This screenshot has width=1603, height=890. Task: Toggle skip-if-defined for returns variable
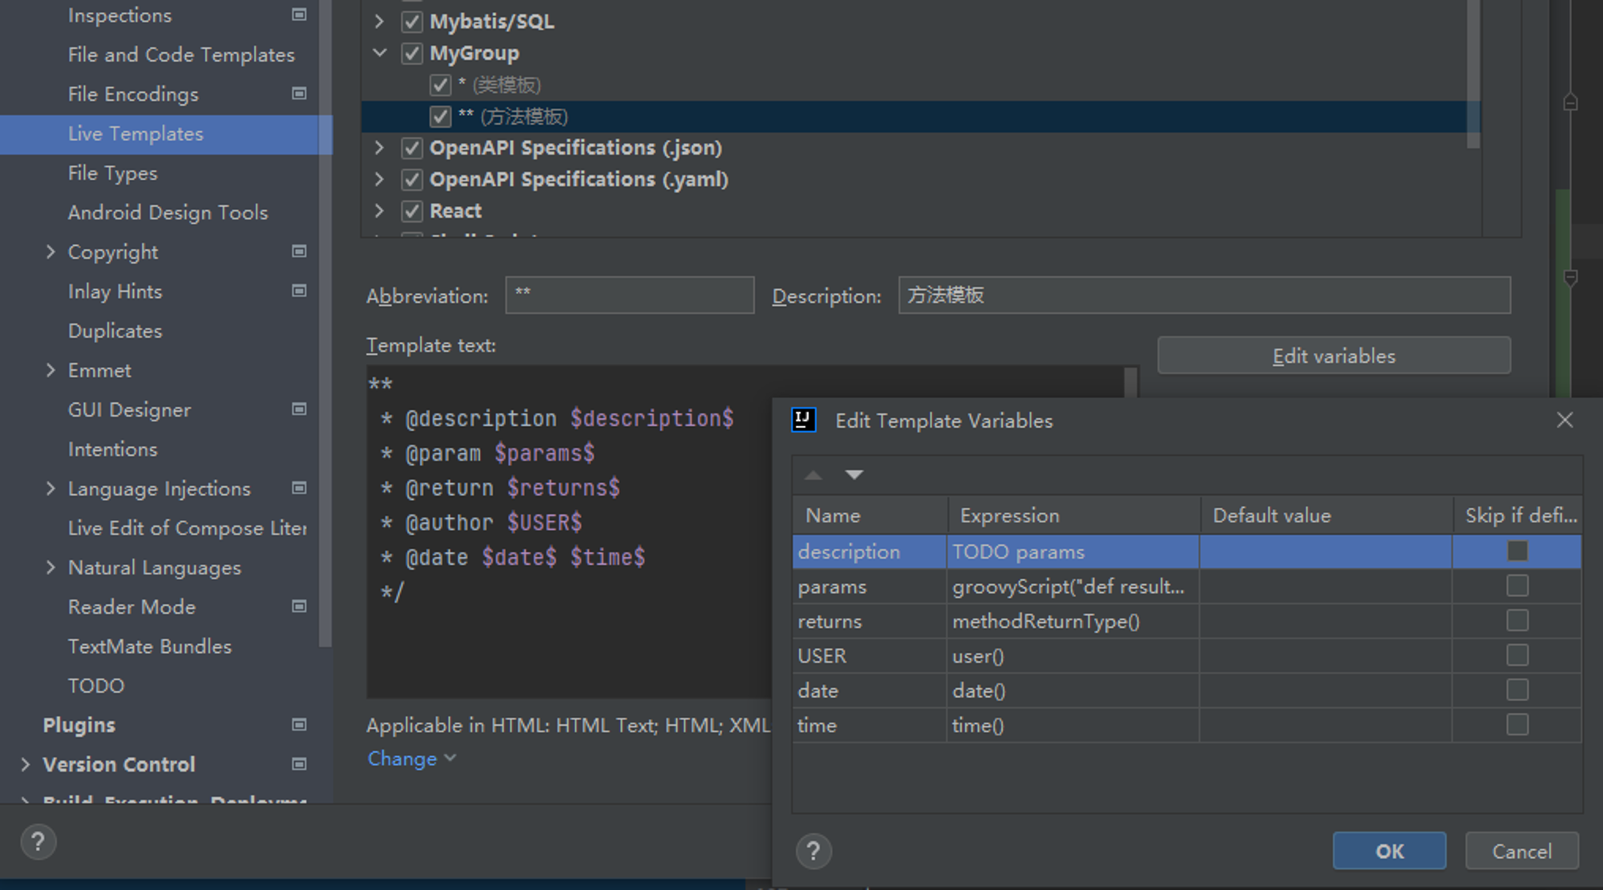point(1517,620)
